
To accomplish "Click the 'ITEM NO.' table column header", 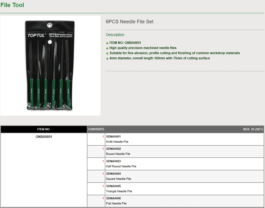I will (x=44, y=129).
